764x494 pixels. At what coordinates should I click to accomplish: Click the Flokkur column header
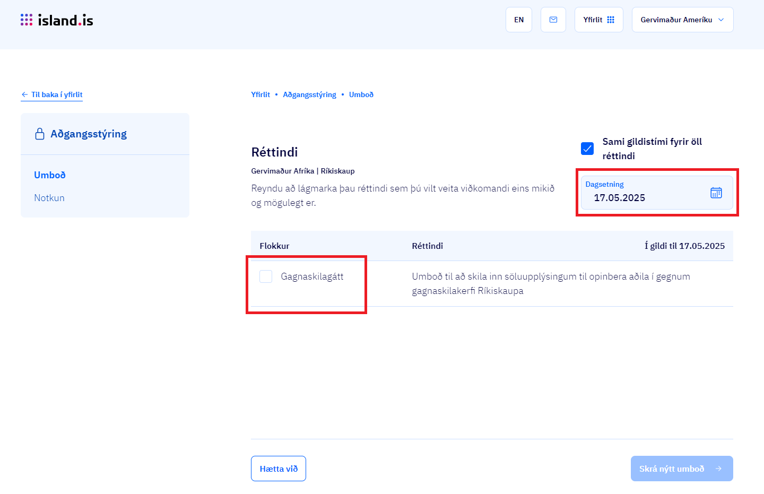274,246
